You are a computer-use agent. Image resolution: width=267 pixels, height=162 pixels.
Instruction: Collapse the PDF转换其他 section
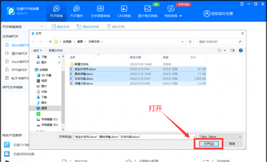42,27
